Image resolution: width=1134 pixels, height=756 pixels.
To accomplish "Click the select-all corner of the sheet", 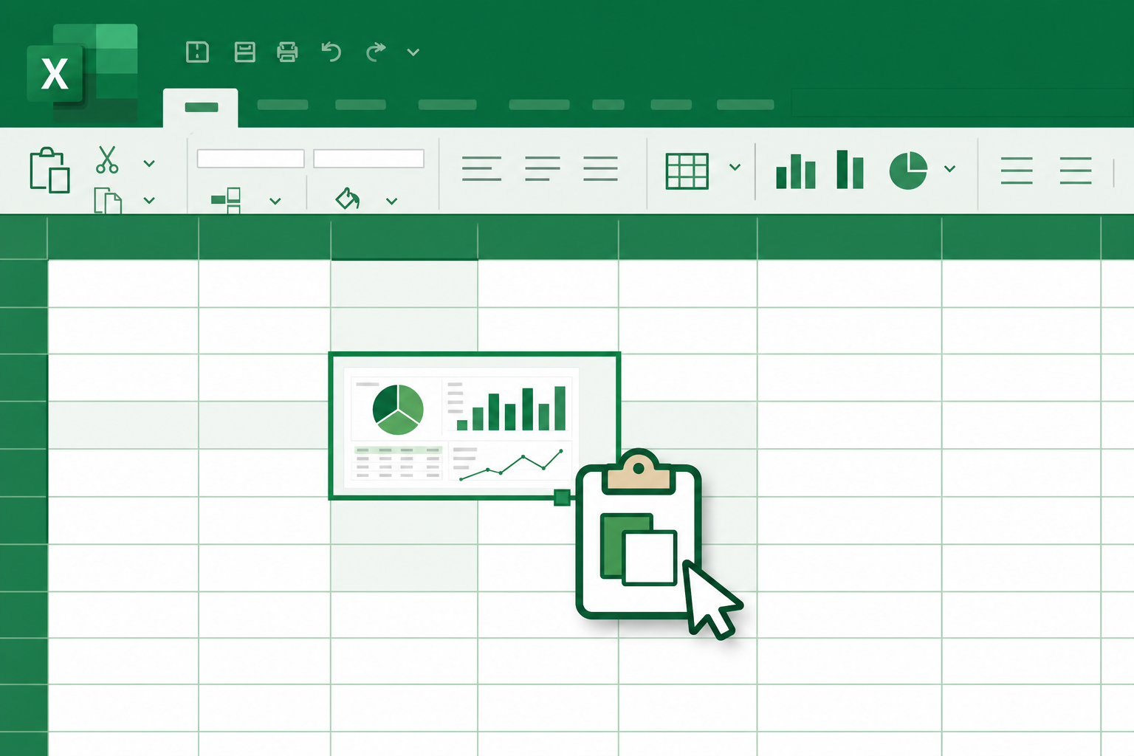I will pyautogui.click(x=24, y=238).
